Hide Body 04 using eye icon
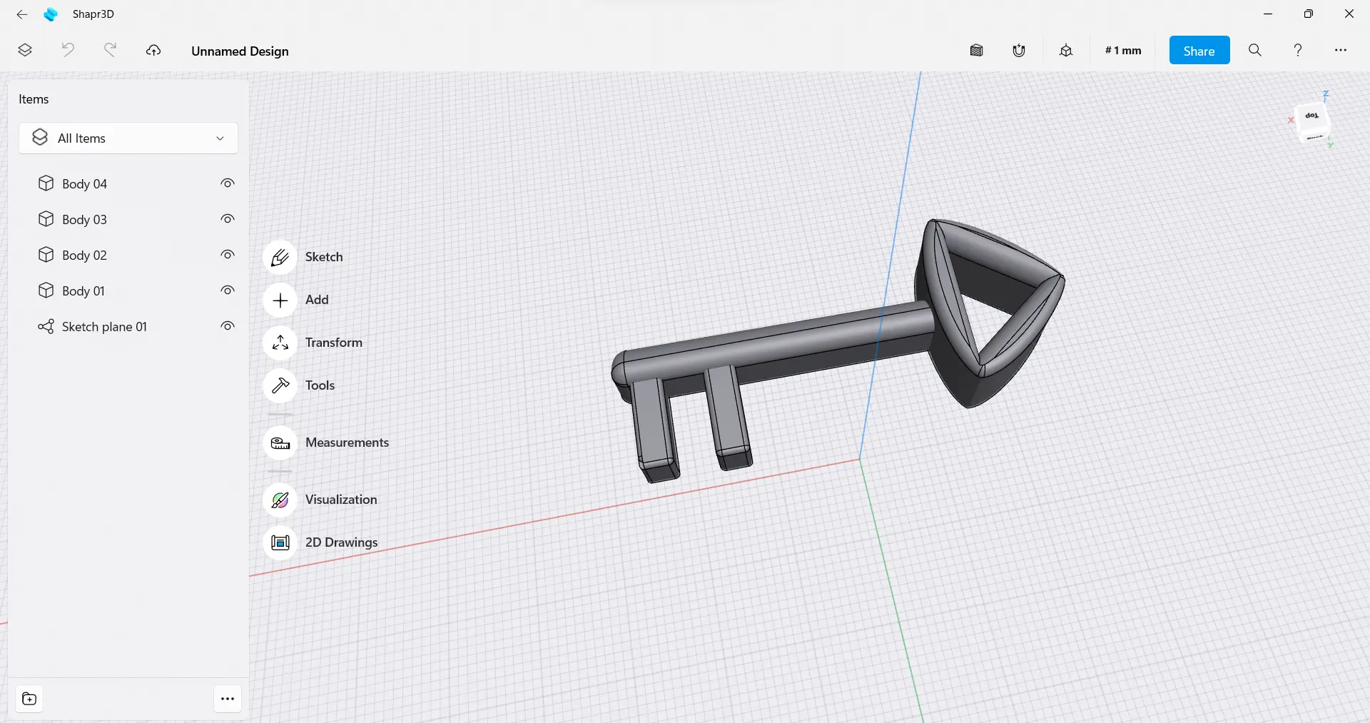Image resolution: width=1370 pixels, height=723 pixels. pyautogui.click(x=228, y=183)
